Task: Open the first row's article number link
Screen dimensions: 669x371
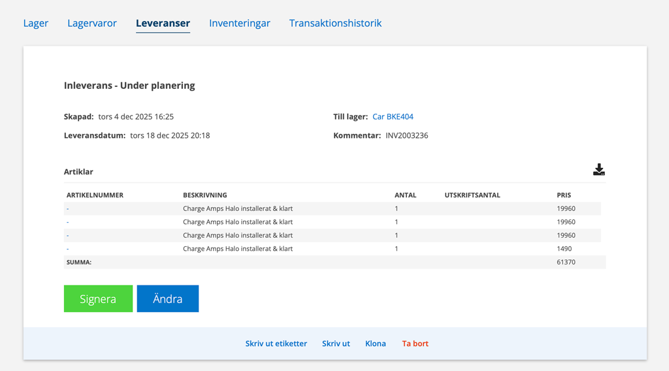Action: pos(68,209)
